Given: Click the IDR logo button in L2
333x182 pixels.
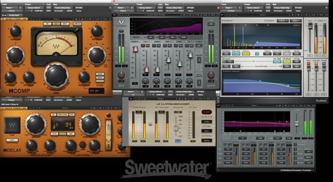Looking at the screenshot, I should pyautogui.click(x=207, y=112).
